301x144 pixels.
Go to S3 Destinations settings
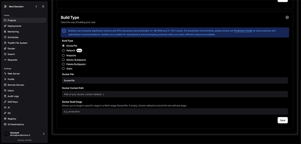point(25,124)
